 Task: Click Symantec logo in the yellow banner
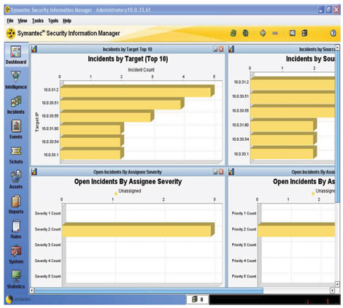10,34
